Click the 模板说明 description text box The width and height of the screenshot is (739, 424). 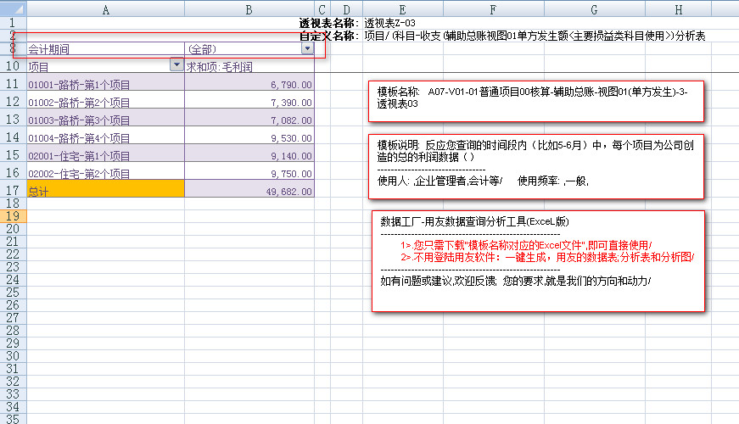tap(535, 163)
